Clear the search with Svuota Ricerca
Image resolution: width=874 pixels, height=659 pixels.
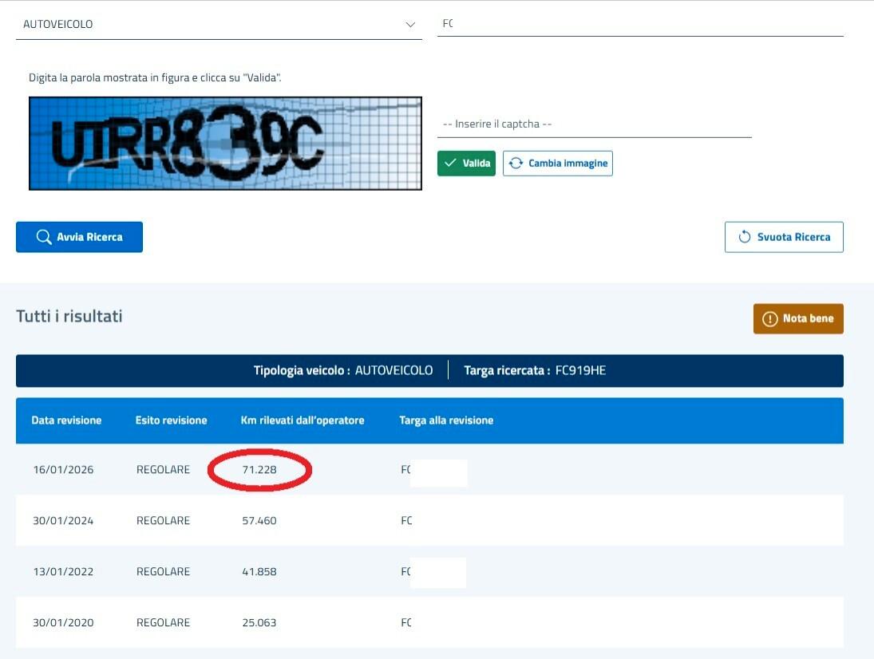(784, 237)
